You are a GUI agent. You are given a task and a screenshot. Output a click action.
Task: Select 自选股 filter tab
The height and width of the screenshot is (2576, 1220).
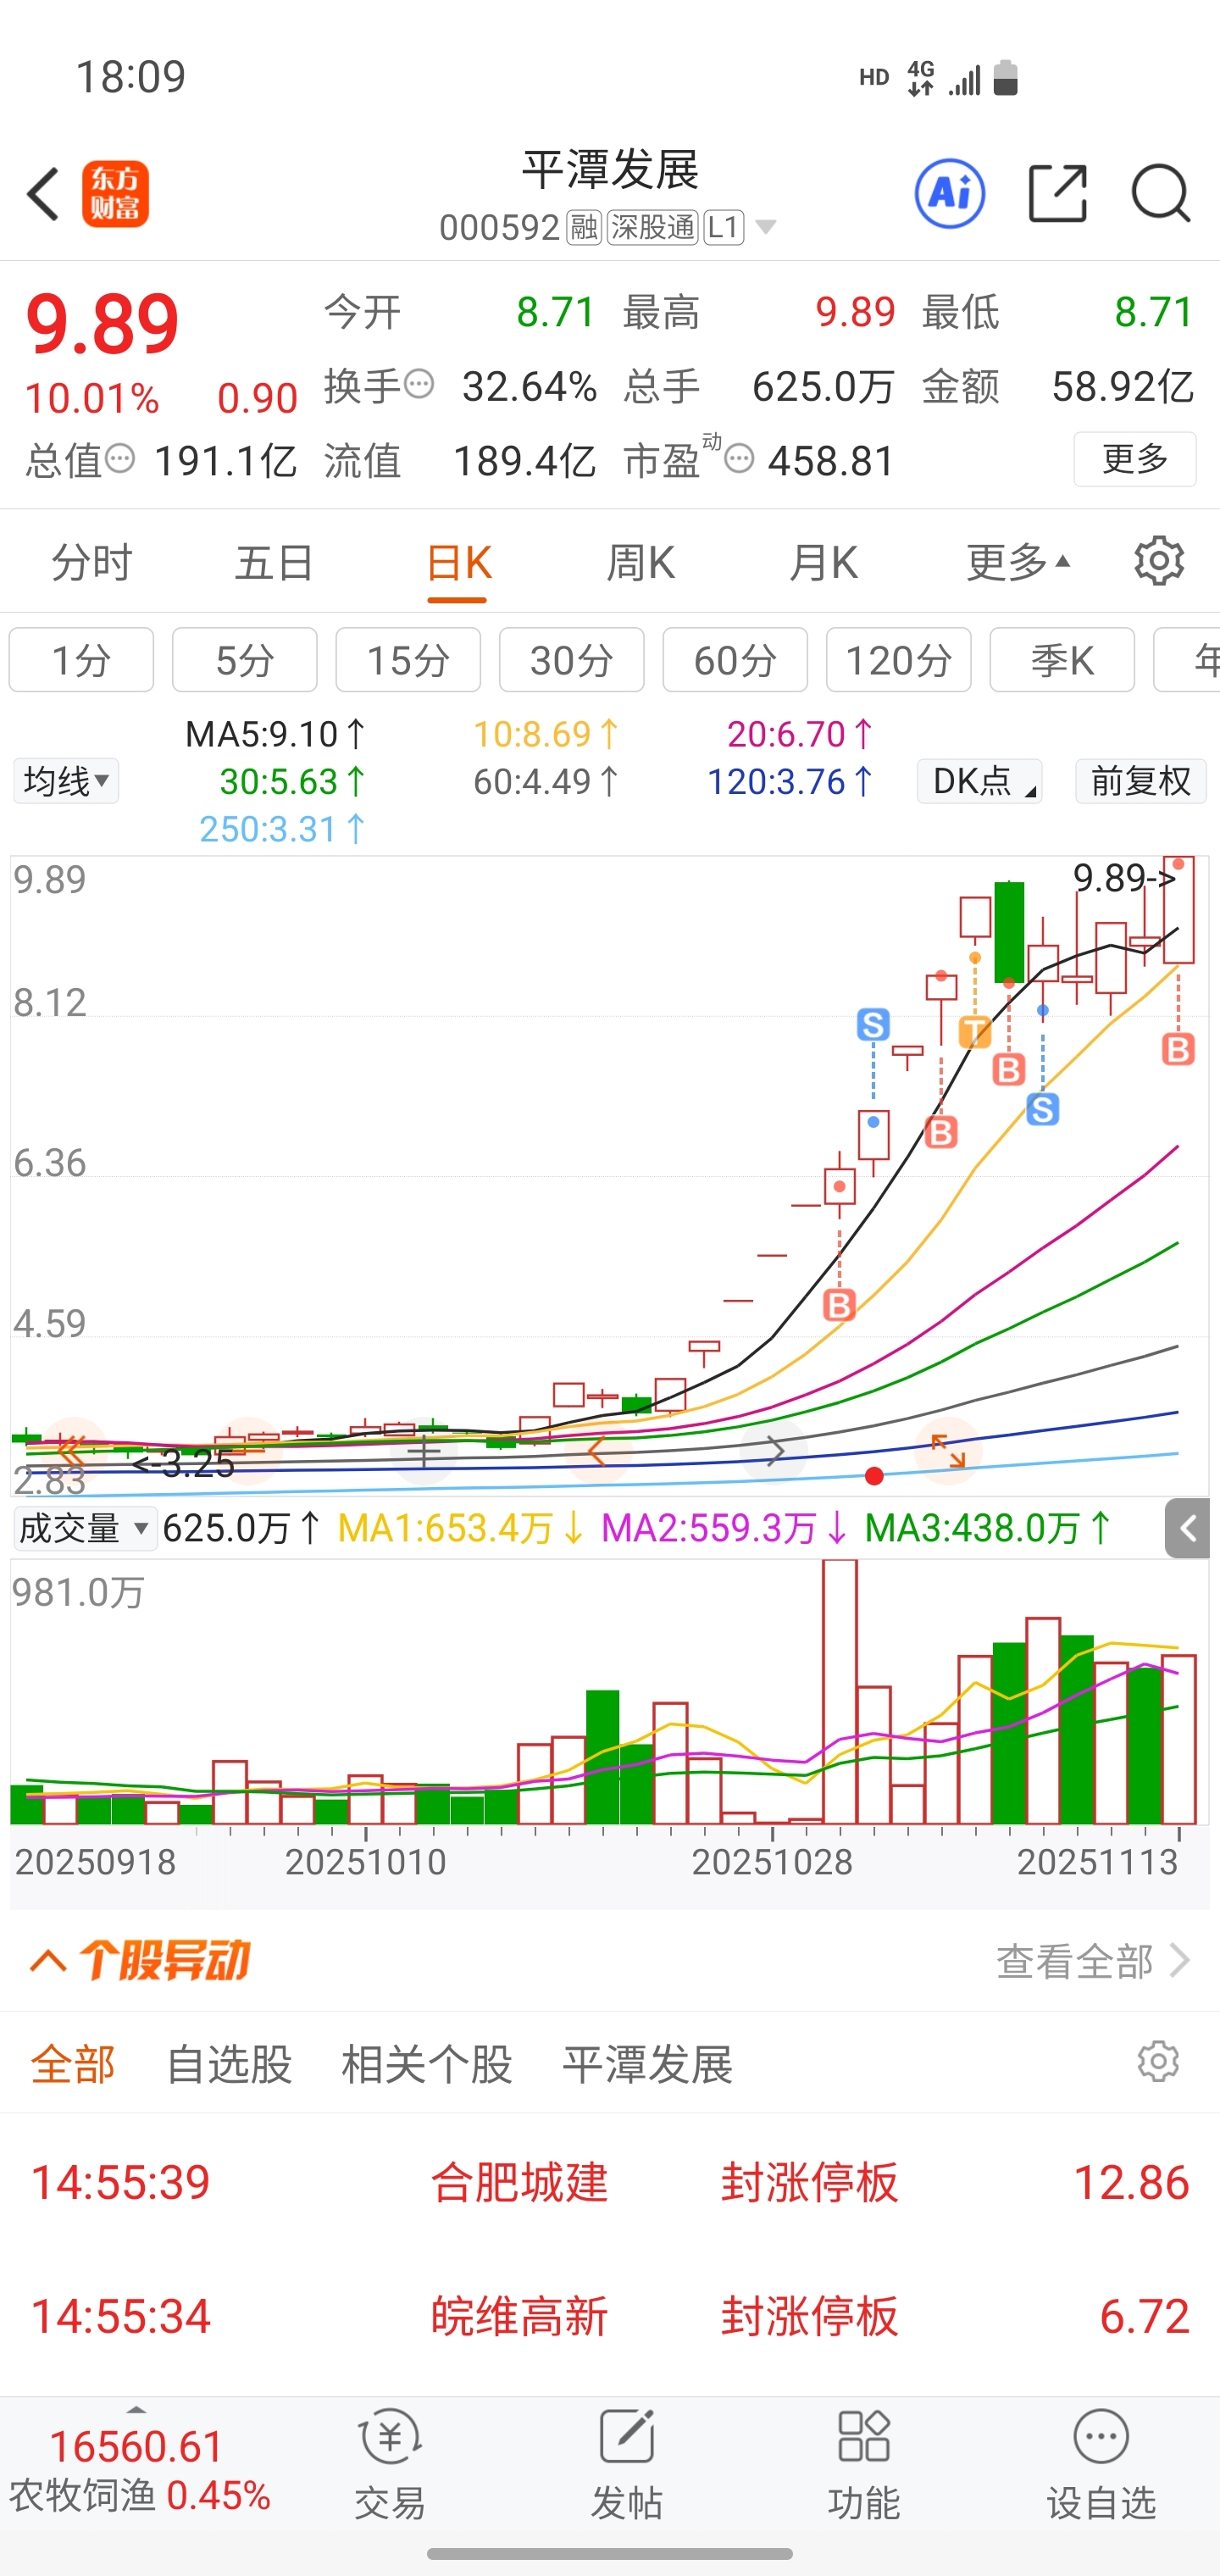click(229, 2064)
